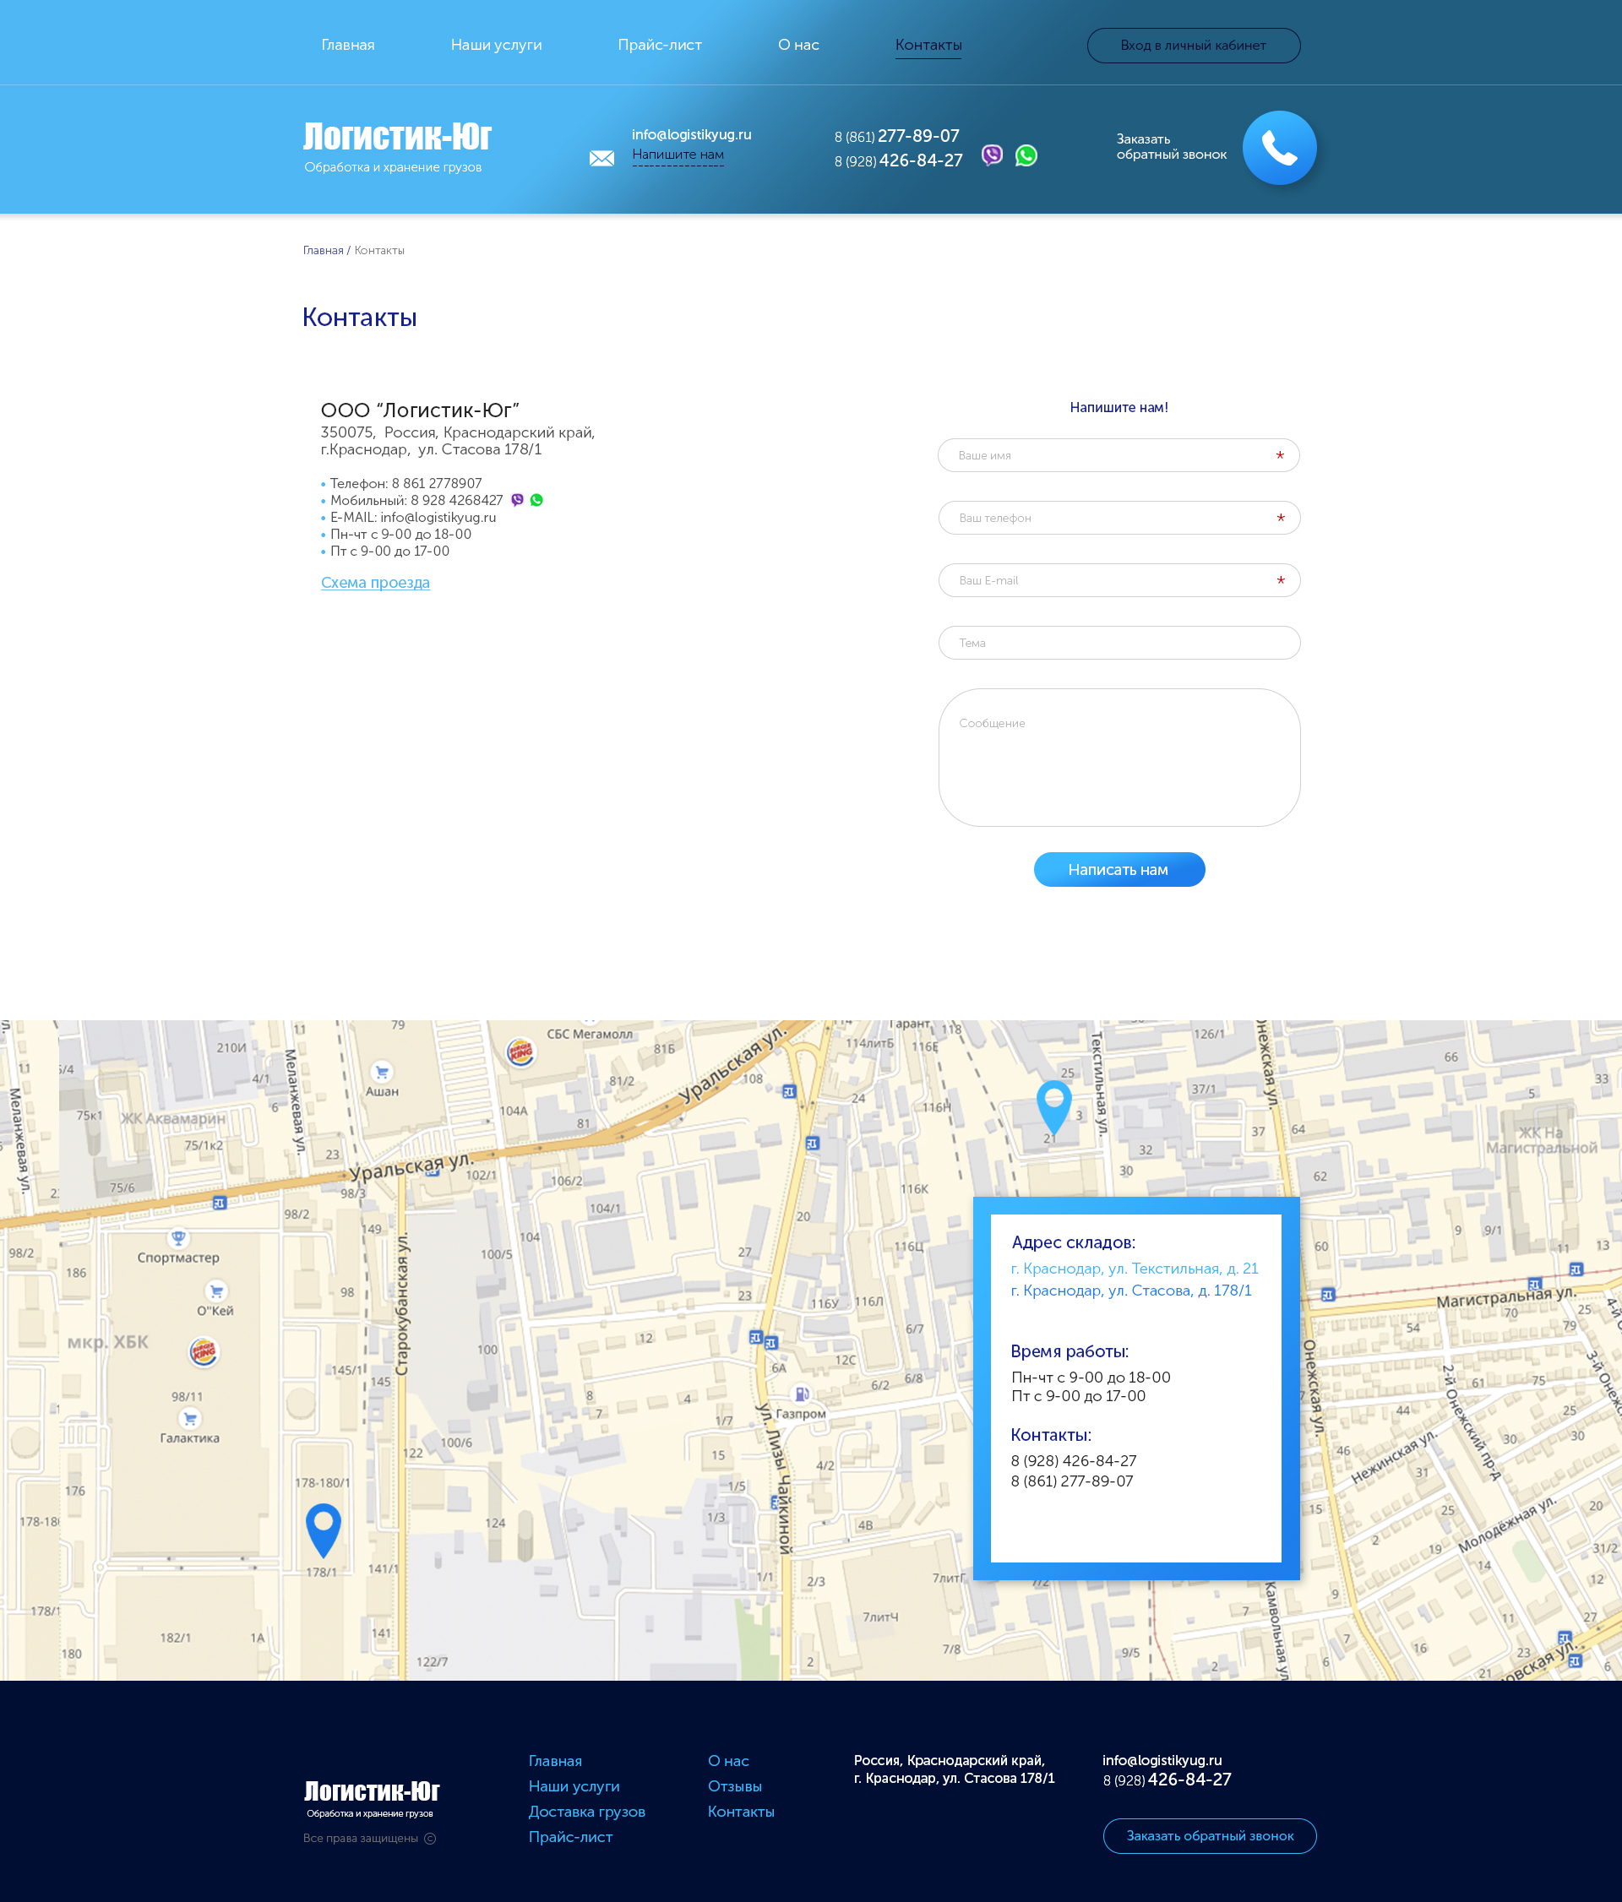Click footer Заказать обратный звонок button
The height and width of the screenshot is (1902, 1622).
tap(1209, 1836)
